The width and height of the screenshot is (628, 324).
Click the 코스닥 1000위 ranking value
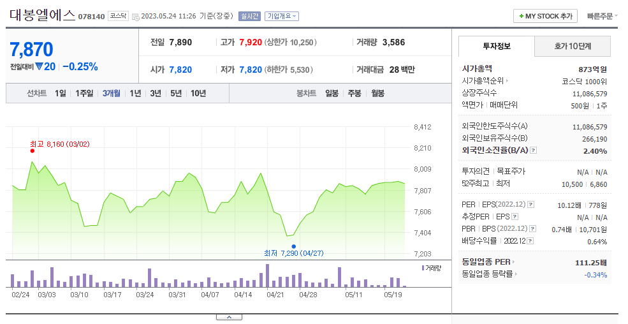tap(585, 82)
